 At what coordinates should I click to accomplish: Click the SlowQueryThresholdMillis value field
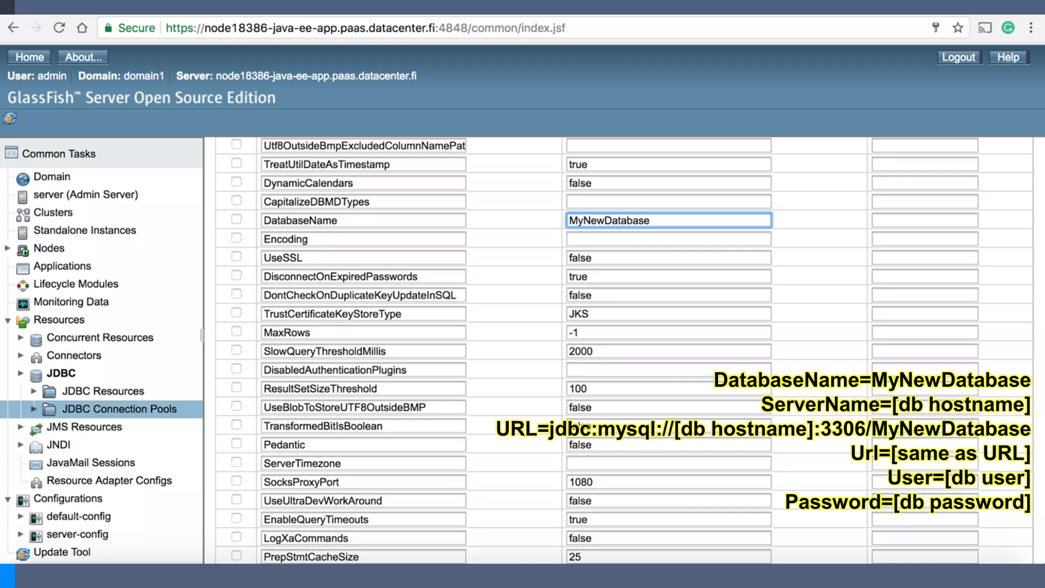668,351
